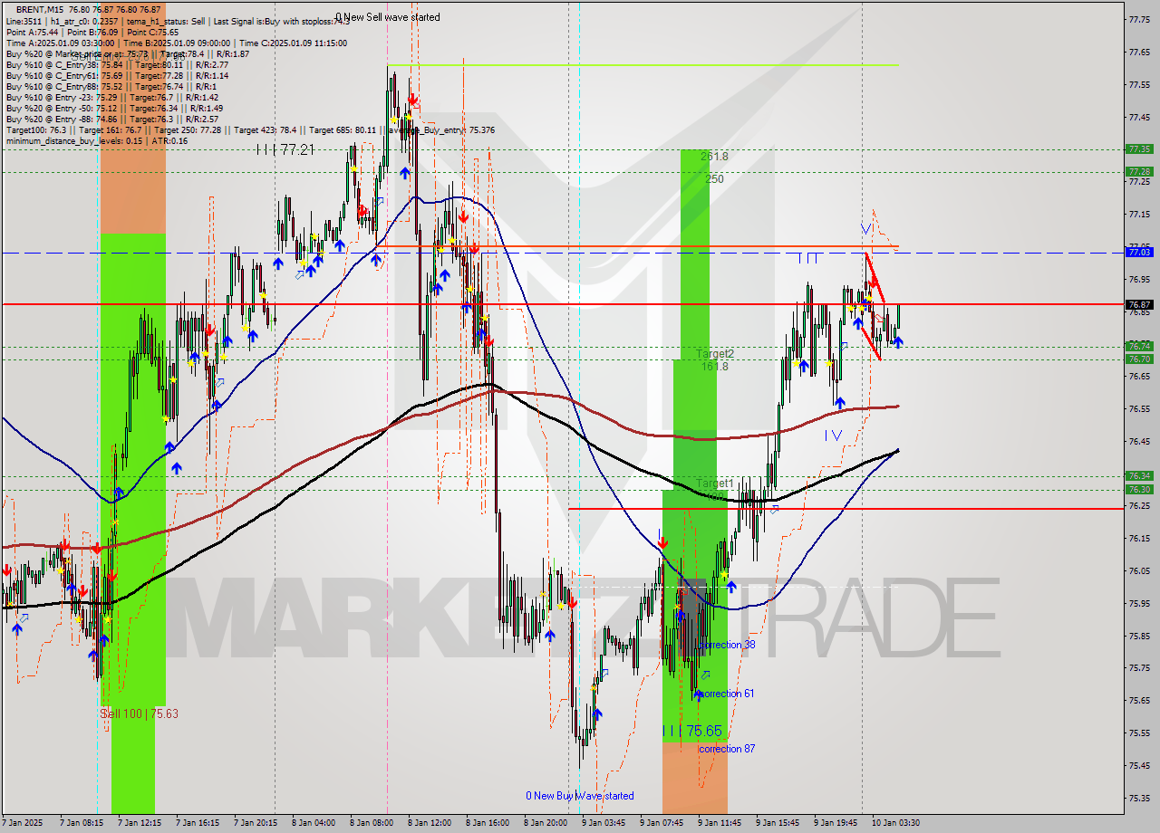Click the 77.75 price axis label
The height and width of the screenshot is (833, 1160).
click(x=1139, y=19)
